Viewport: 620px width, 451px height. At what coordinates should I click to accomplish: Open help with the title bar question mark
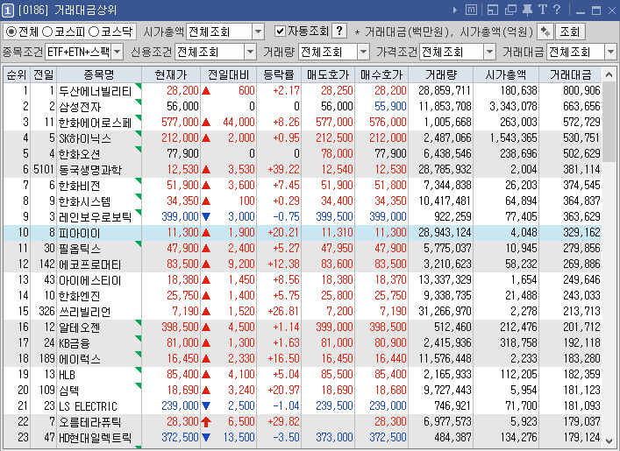557,10
